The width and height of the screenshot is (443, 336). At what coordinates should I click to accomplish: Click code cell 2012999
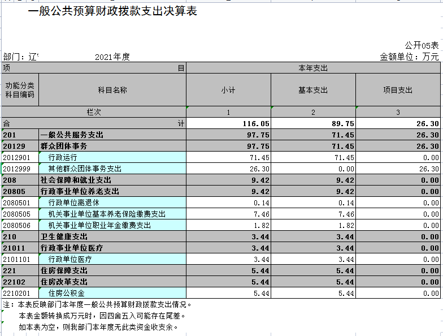point(20,169)
